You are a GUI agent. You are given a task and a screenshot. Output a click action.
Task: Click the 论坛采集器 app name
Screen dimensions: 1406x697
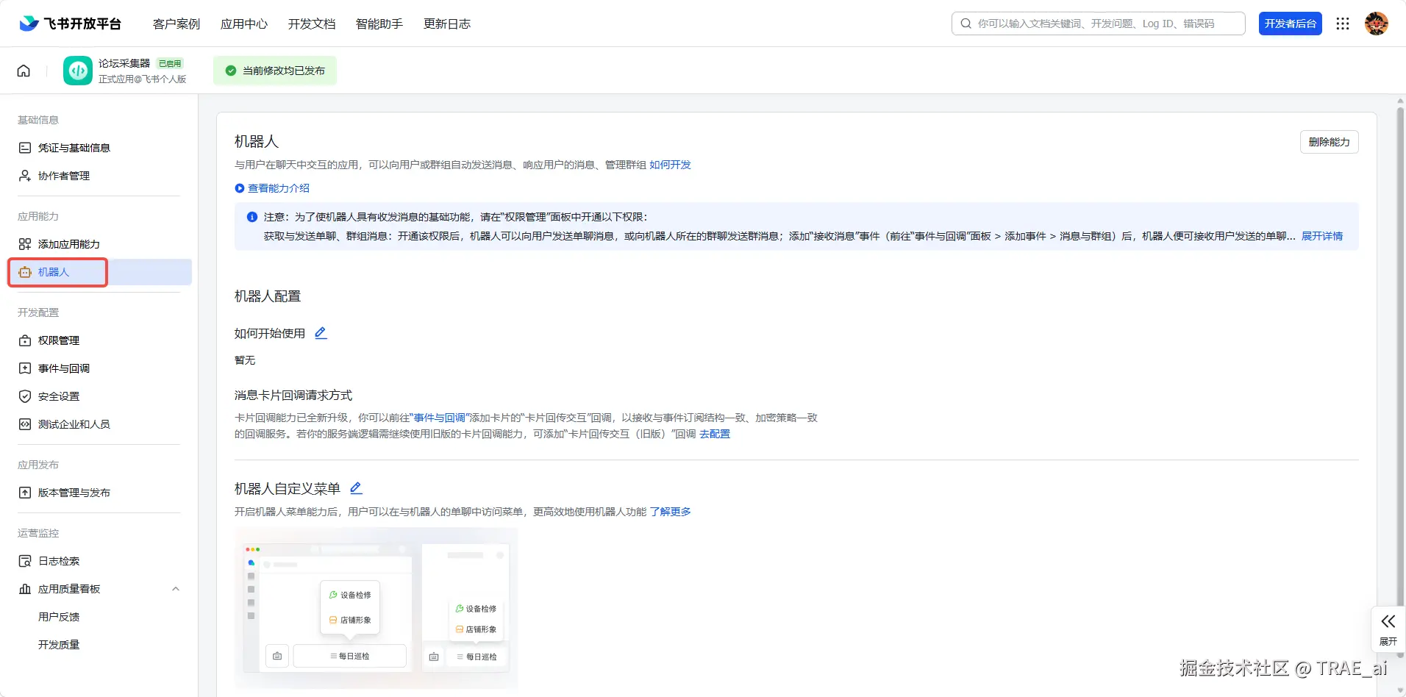point(124,63)
